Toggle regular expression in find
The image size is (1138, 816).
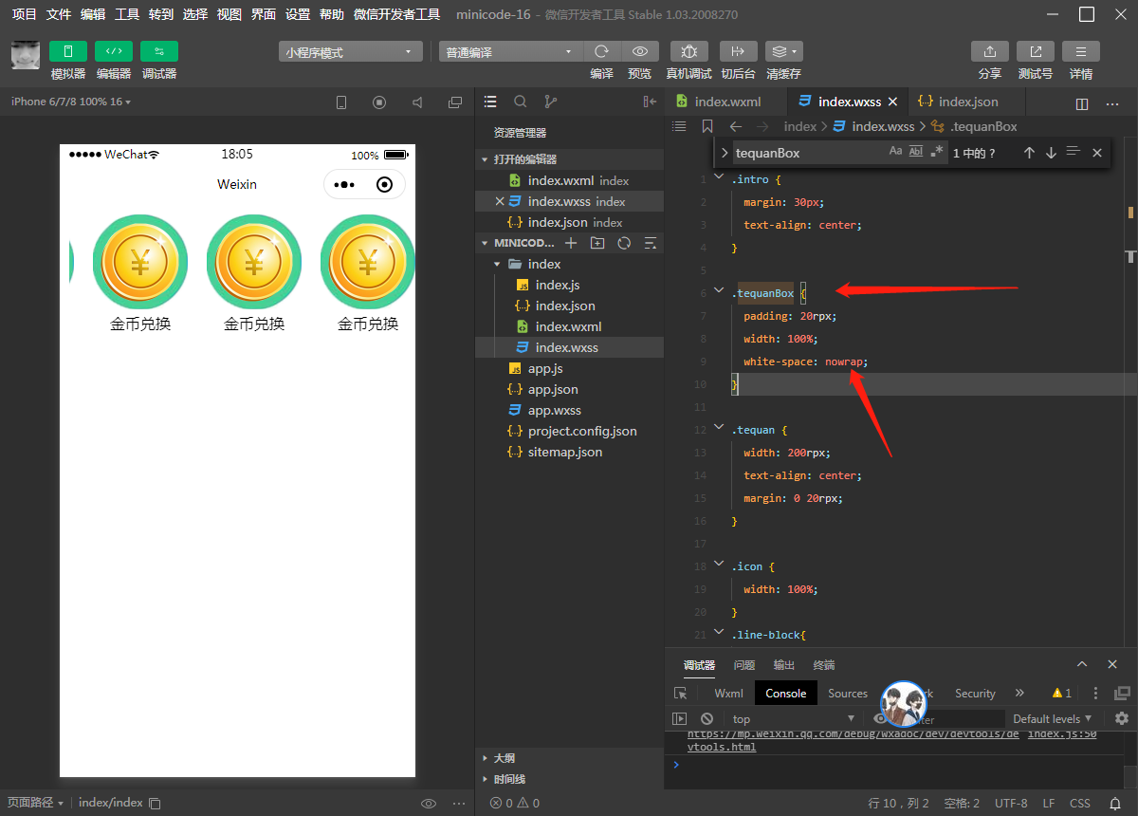937,152
